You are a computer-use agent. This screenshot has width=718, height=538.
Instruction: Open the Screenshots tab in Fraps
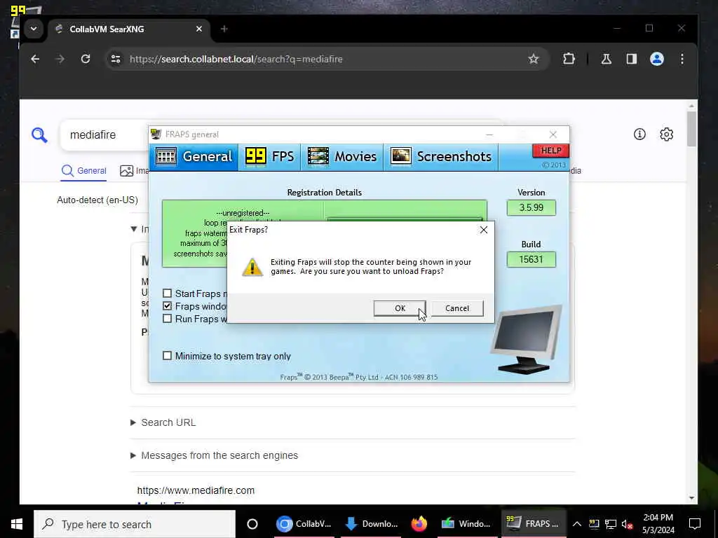(441, 156)
